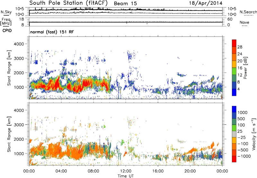The width and height of the screenshot is (257, 178).
Task: Pick the light green velocity segment between 25 and 100
Action: [234, 128]
